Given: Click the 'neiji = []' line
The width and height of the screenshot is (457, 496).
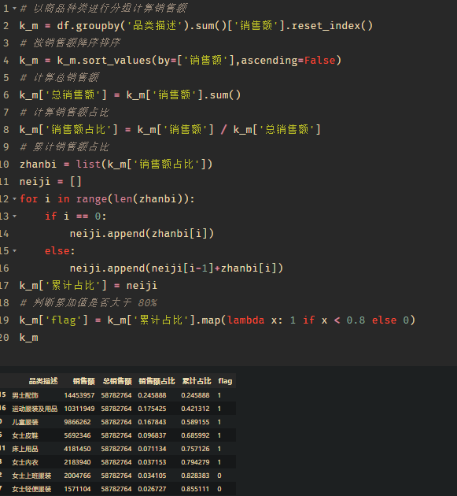Looking at the screenshot, I should [50, 182].
